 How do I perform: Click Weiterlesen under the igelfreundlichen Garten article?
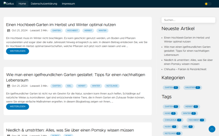[x=18, y=107]
